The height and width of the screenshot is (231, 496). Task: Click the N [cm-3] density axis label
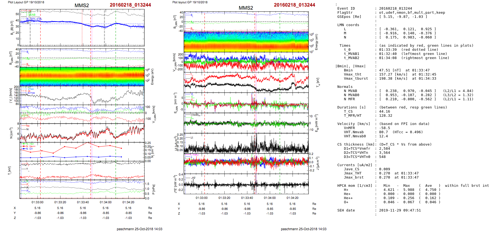[x=11, y=133]
